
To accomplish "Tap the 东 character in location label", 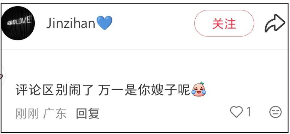I will point(61,113).
